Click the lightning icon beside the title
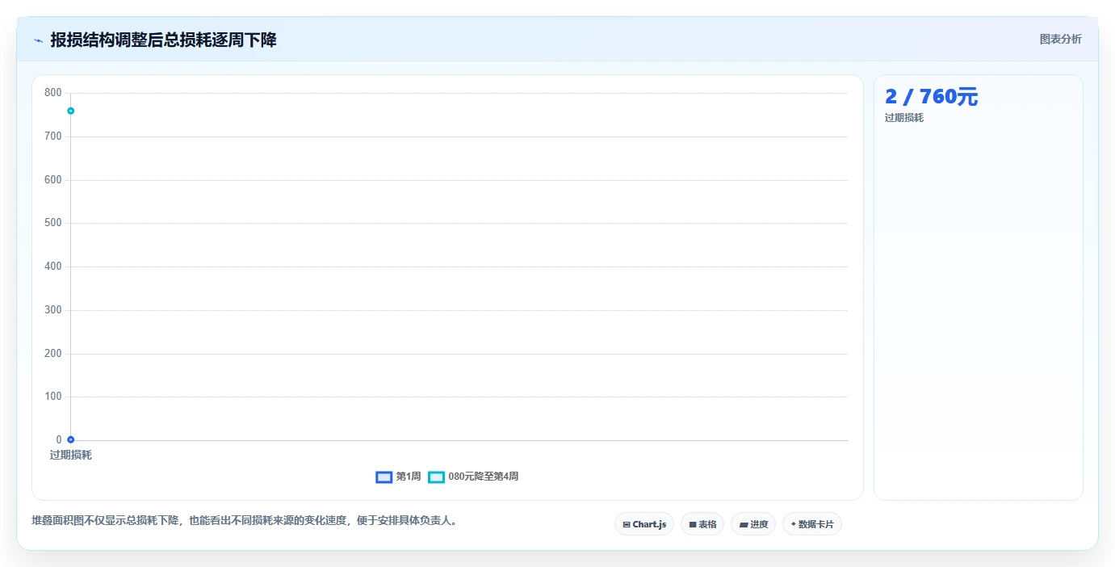Screen dimensions: 1115x567 click(x=38, y=40)
